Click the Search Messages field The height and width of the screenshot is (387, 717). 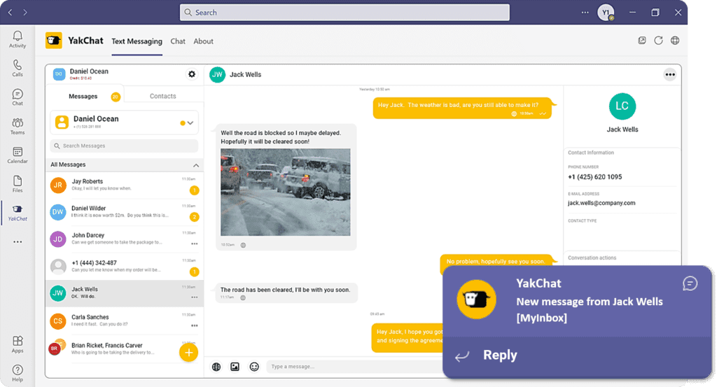[125, 146]
